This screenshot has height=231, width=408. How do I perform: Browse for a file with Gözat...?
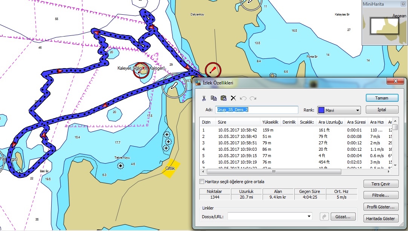click(x=343, y=216)
